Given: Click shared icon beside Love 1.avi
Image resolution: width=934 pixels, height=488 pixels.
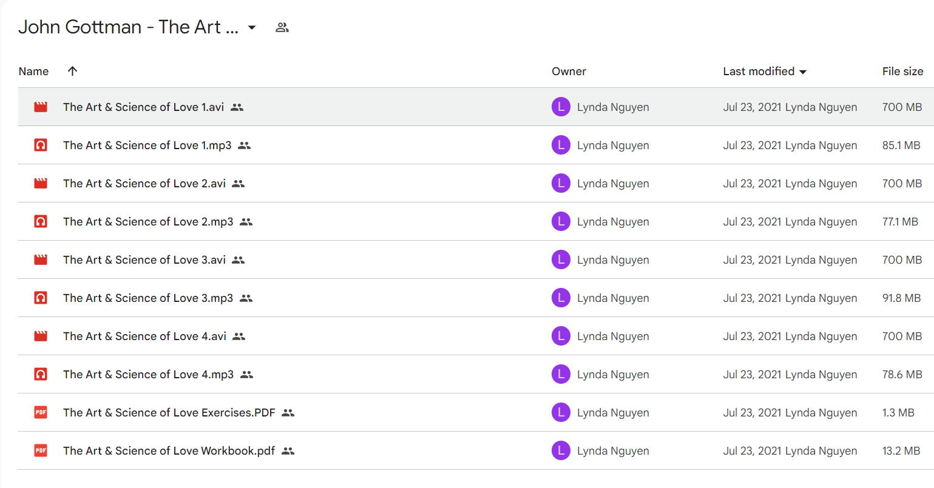Looking at the screenshot, I should click(x=237, y=107).
